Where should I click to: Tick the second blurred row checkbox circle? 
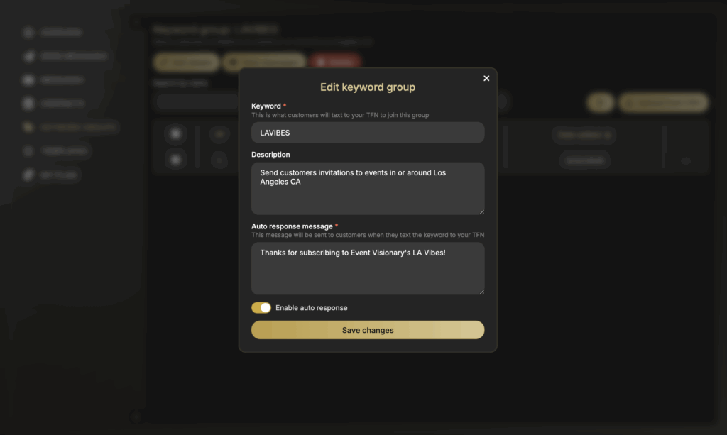(176, 160)
